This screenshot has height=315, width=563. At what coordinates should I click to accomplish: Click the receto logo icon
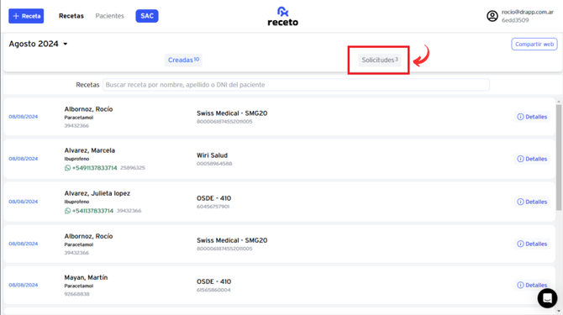coord(283,12)
